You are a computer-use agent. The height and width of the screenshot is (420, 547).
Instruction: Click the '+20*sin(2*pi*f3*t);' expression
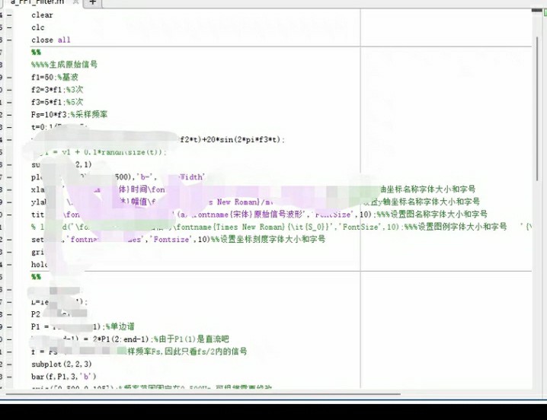(x=244, y=140)
